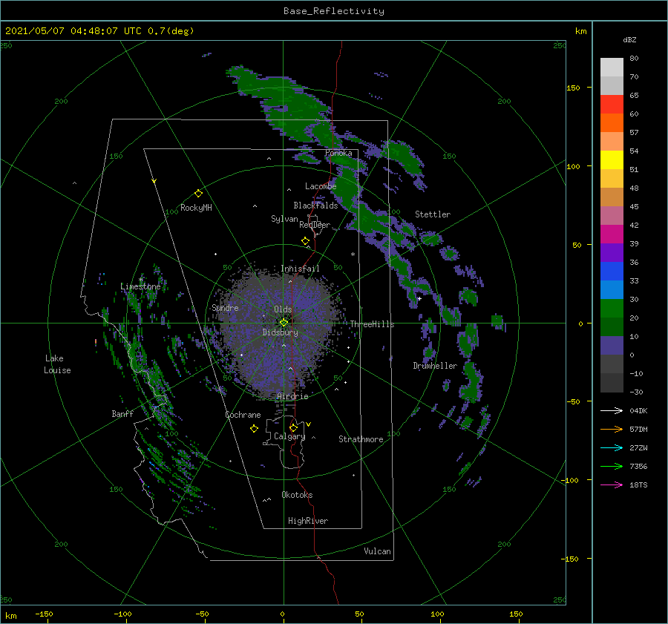The height and width of the screenshot is (624, 668).
Task: Click the RedDeer city label
Action: (315, 225)
